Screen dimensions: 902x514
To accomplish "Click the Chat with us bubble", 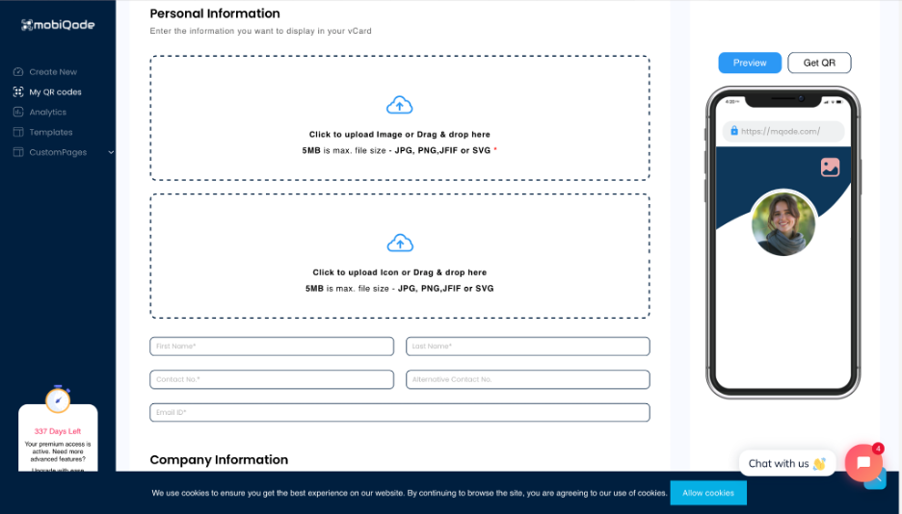I will (786, 463).
